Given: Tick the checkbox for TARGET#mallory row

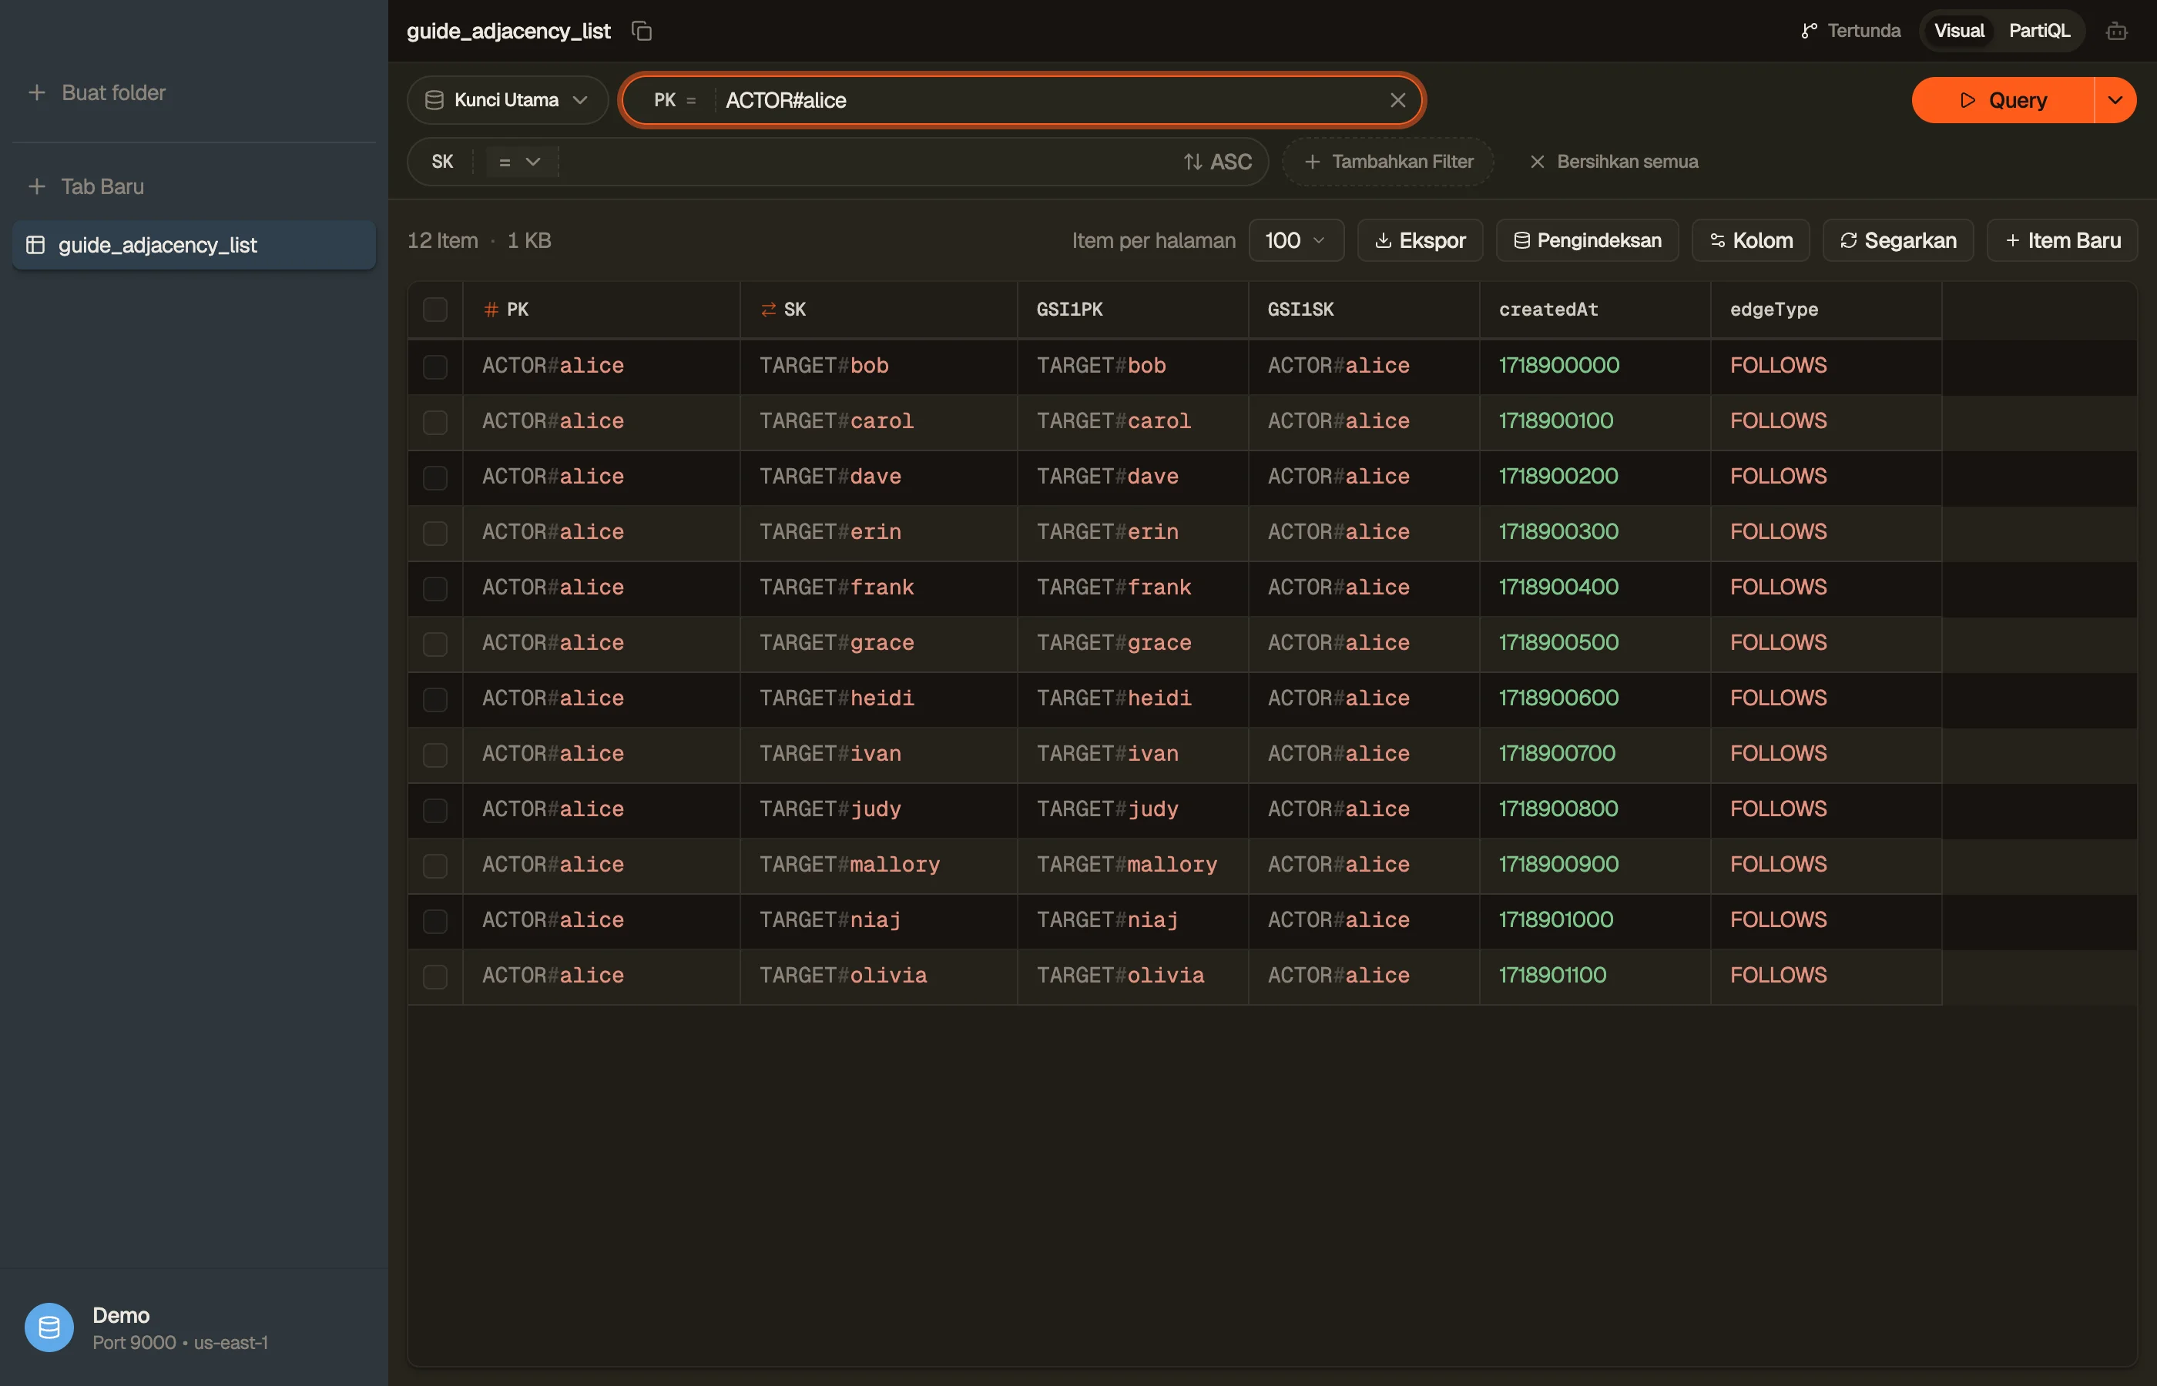Looking at the screenshot, I should click(x=434, y=865).
